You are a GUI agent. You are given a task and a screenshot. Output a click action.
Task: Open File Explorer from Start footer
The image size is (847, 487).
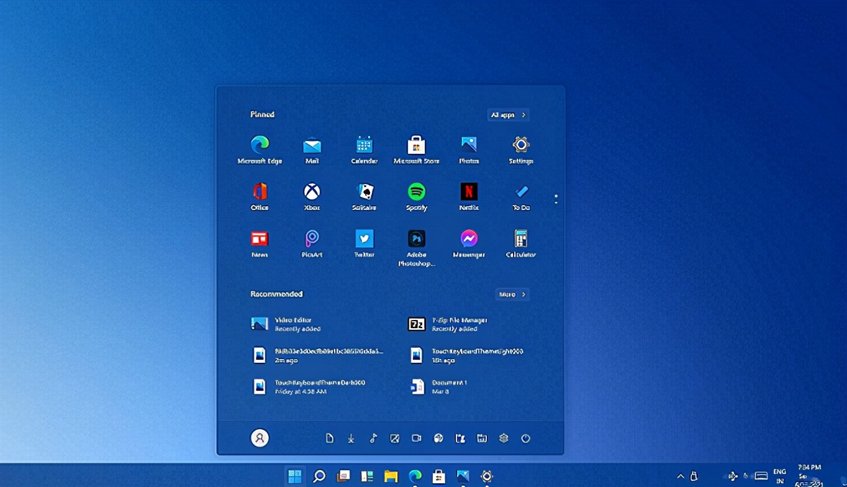point(482,439)
